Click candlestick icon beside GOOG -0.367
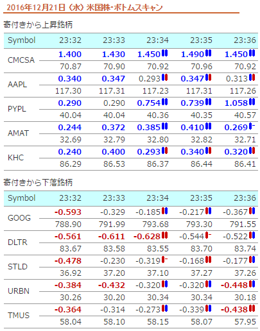The image size is (260, 331). point(252,211)
